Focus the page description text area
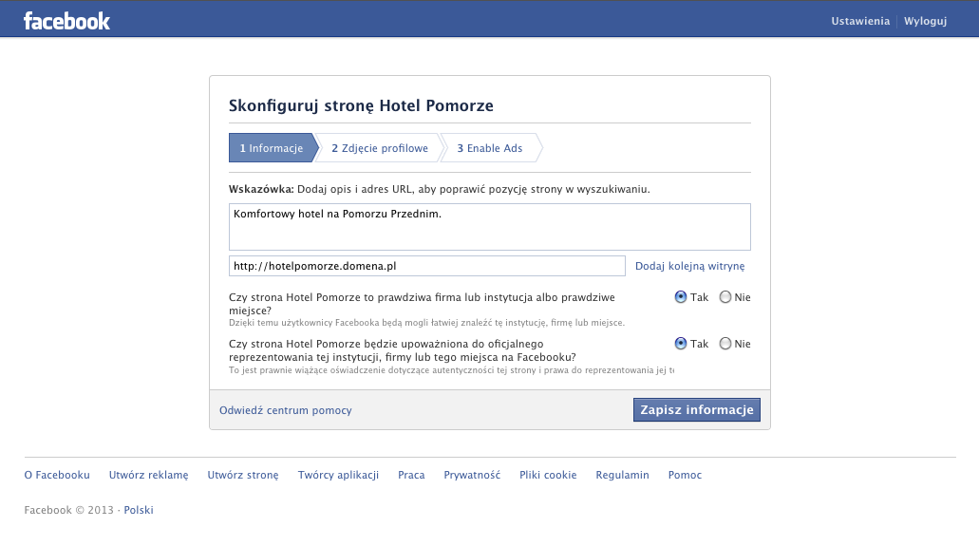The height and width of the screenshot is (546, 979). click(490, 227)
